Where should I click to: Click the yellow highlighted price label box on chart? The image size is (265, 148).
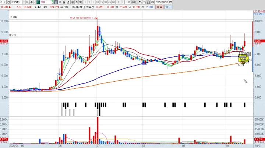click(x=243, y=59)
